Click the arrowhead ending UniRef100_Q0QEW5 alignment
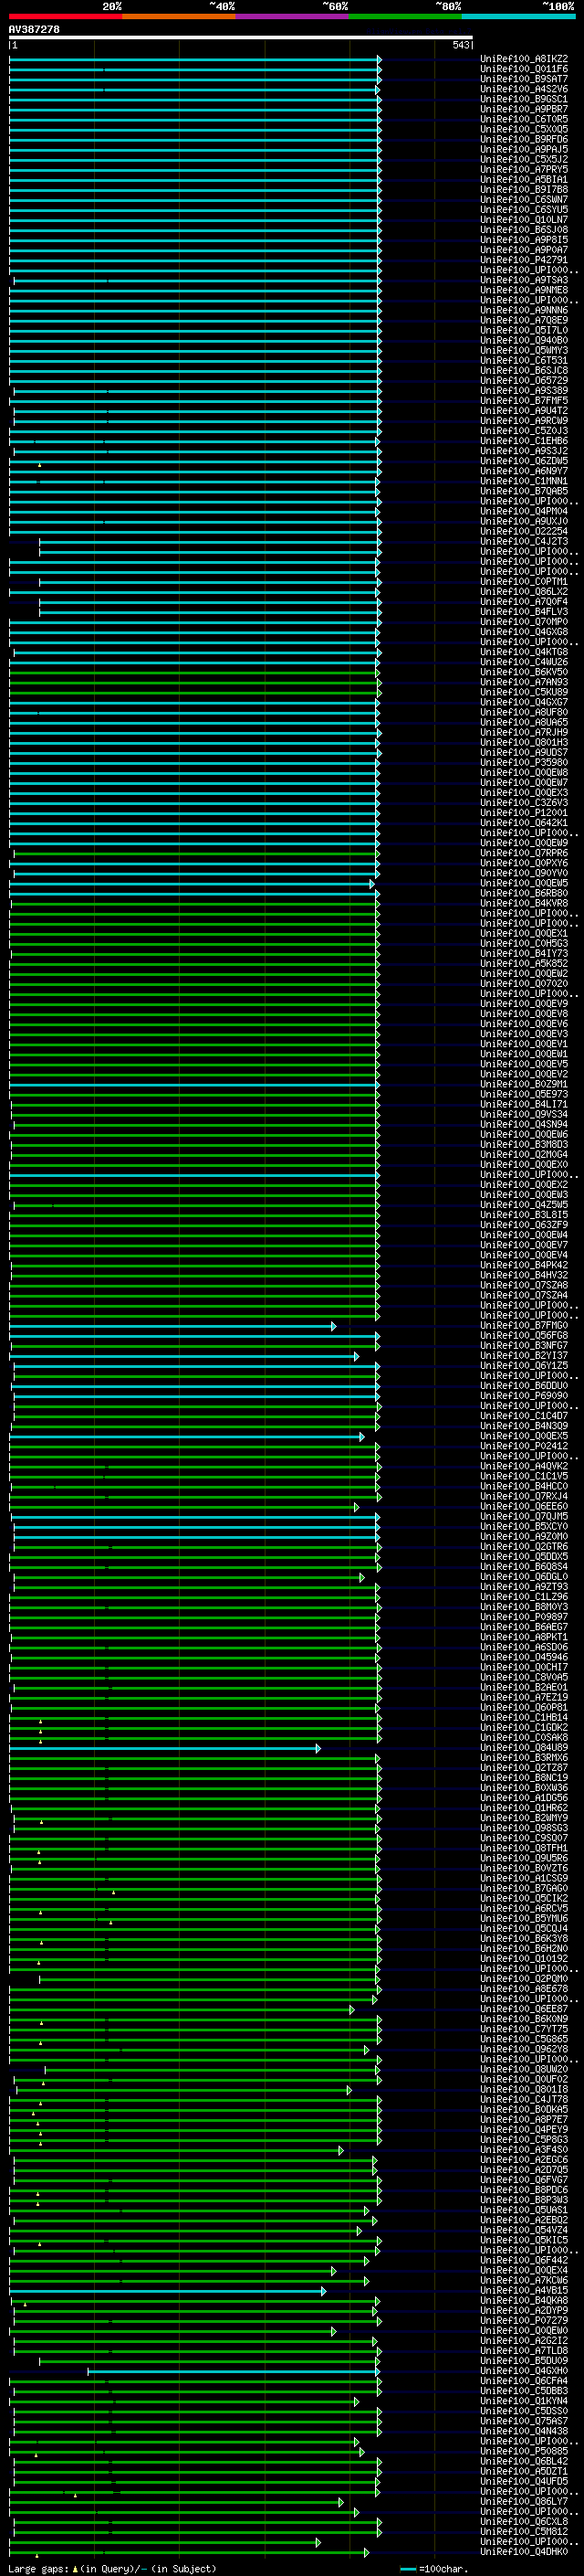 click(x=371, y=884)
